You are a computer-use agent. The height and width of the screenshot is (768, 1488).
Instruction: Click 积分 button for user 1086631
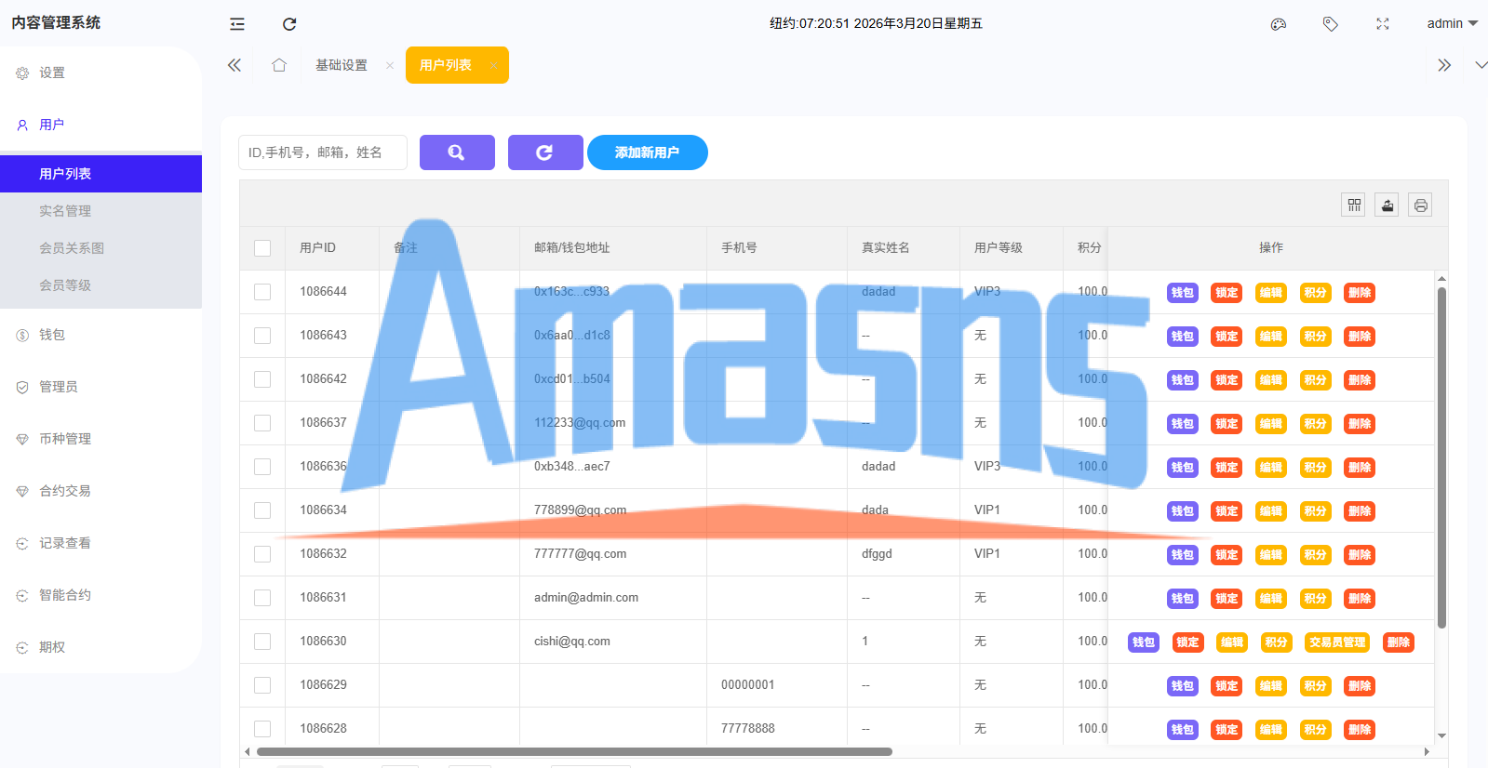tap(1315, 599)
